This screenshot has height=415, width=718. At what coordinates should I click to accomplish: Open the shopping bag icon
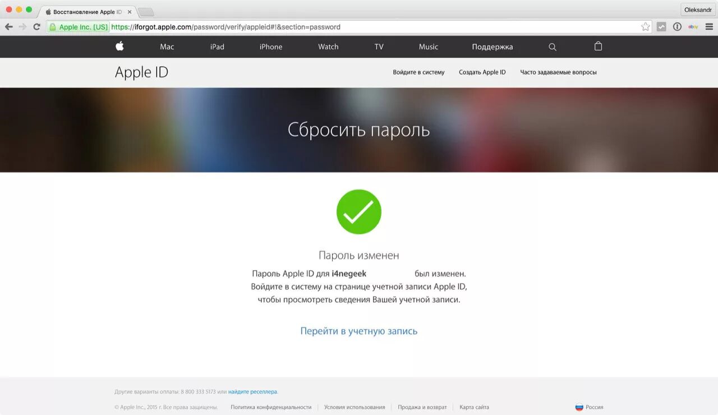tap(598, 47)
